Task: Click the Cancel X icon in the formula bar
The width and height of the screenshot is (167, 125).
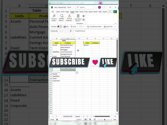Action: pyautogui.click(x=65, y=31)
